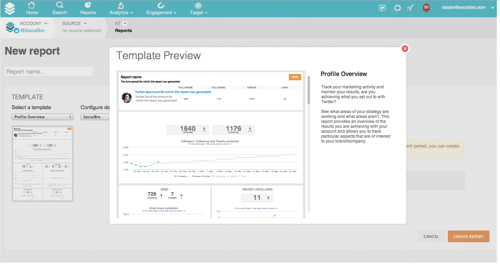Toggle lists series in chart legend

pyautogui.click(x=242, y=176)
